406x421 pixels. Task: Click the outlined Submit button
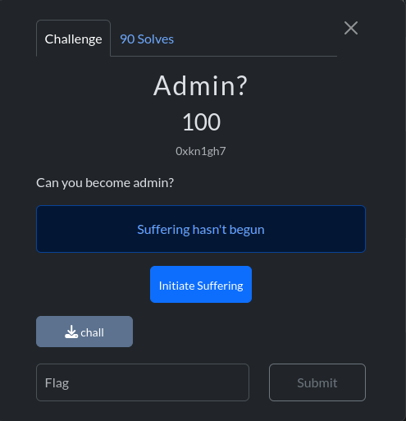coord(317,382)
